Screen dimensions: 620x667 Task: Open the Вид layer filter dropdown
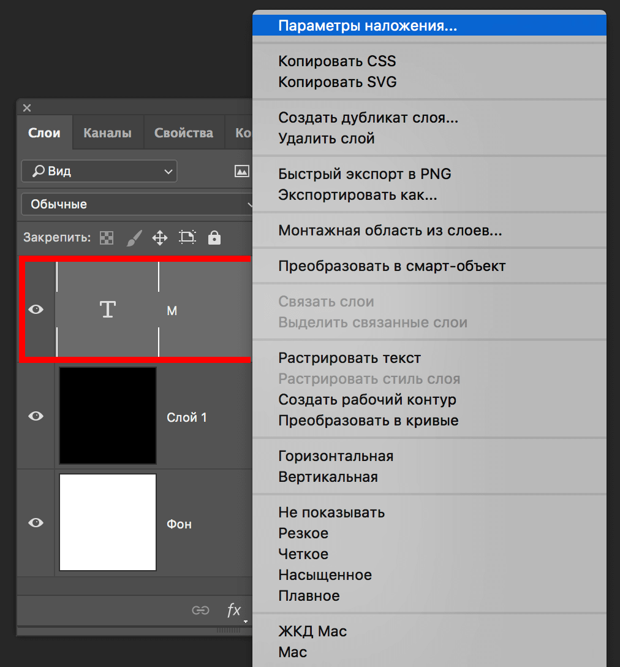(99, 172)
